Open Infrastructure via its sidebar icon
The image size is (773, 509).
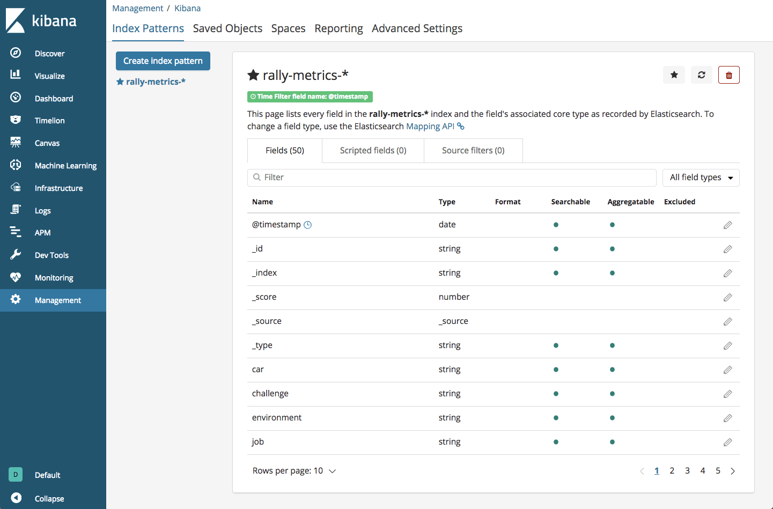(16, 187)
